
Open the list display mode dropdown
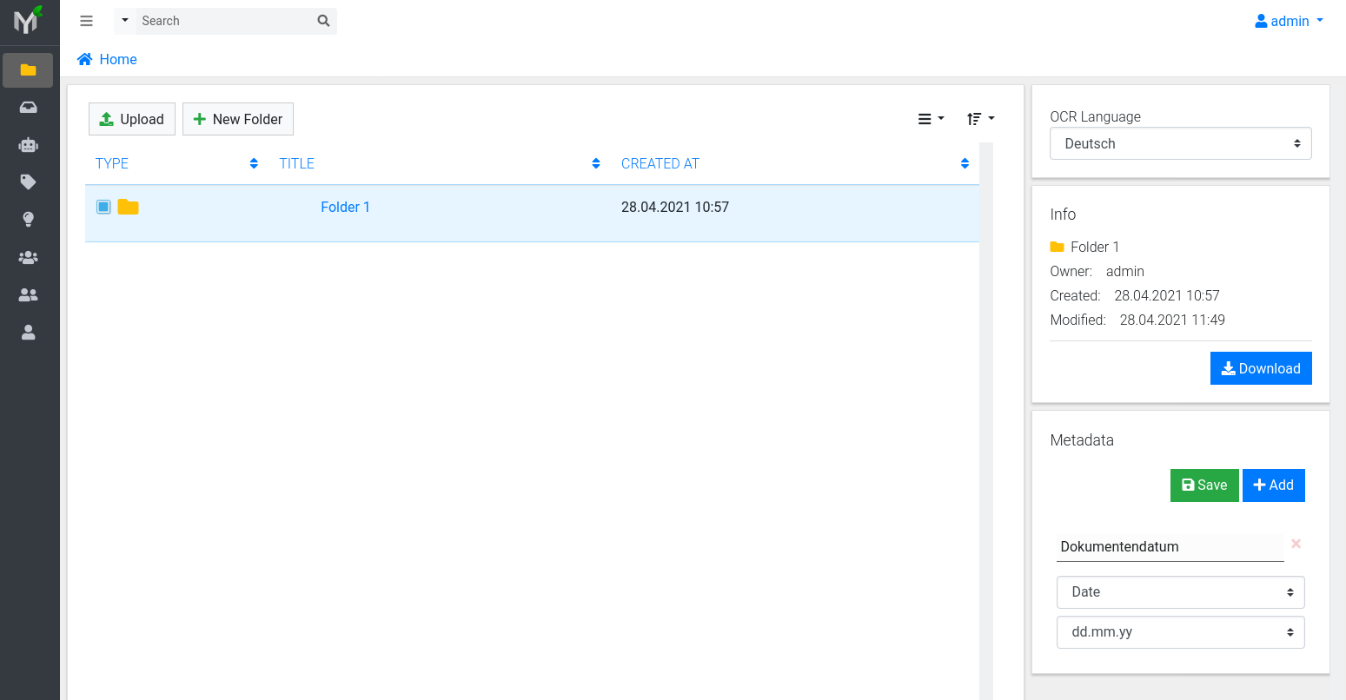pyautogui.click(x=931, y=119)
